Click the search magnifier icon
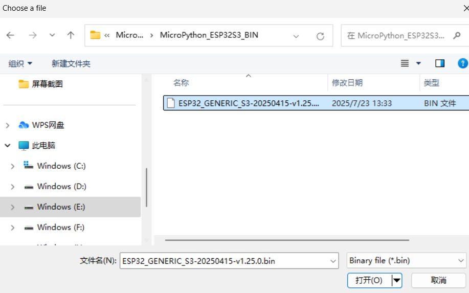Screen dimensions: 469x293 pyautogui.click(x=457, y=36)
